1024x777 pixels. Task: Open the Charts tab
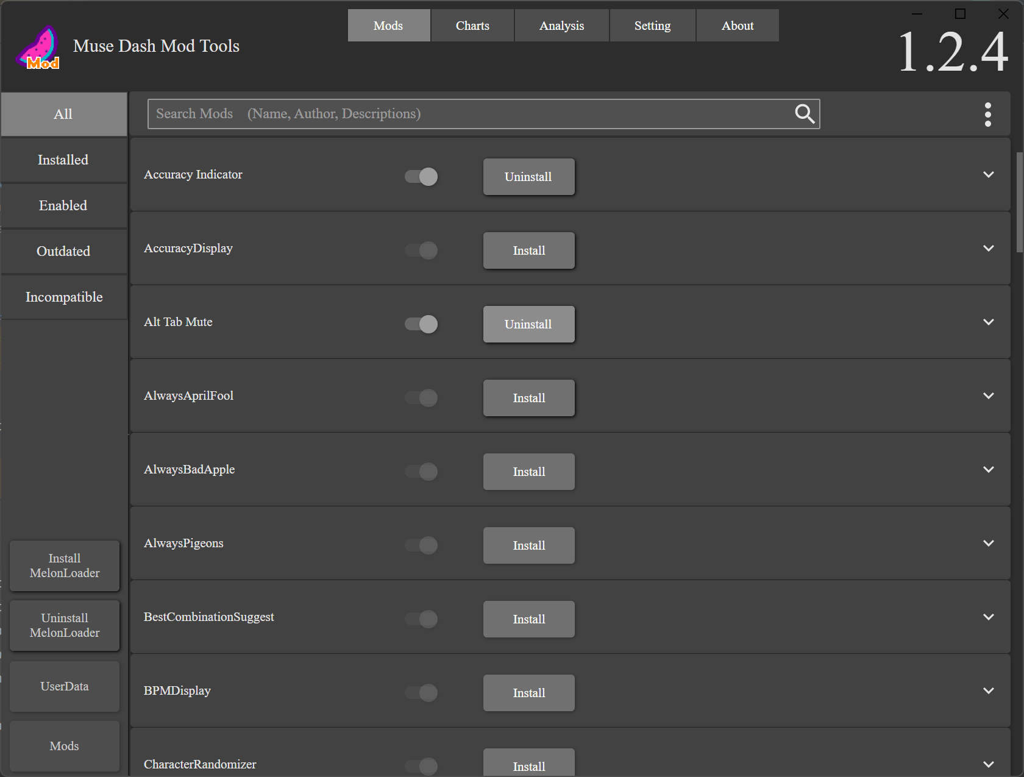click(472, 26)
